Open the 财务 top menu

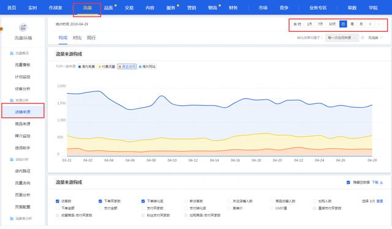pos(233,8)
